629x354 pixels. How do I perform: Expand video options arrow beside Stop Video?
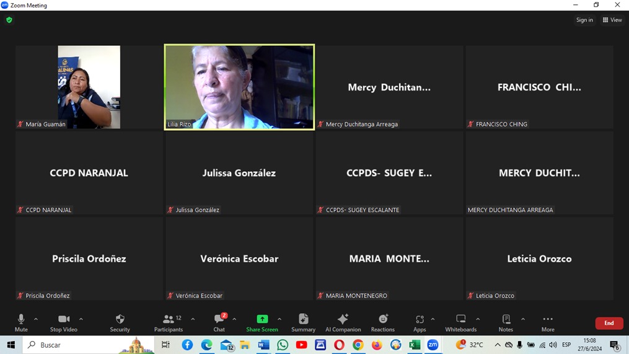81,319
